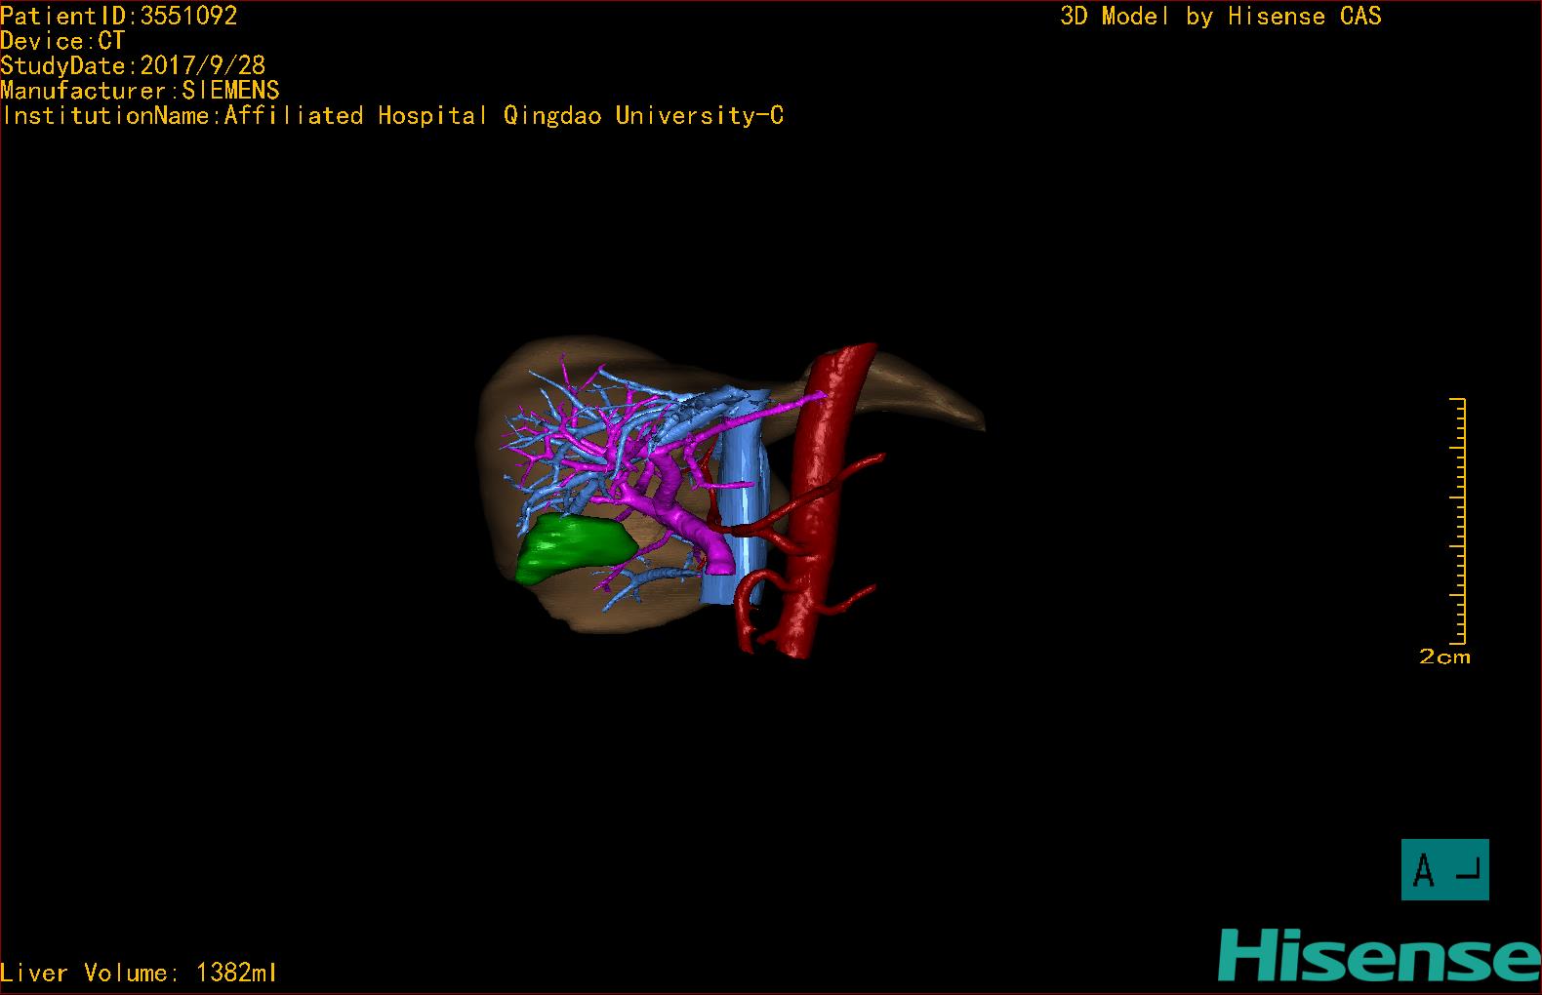Click the red aorta vessel in the model
Viewport: 1542px width, 995px height.
[823, 497]
